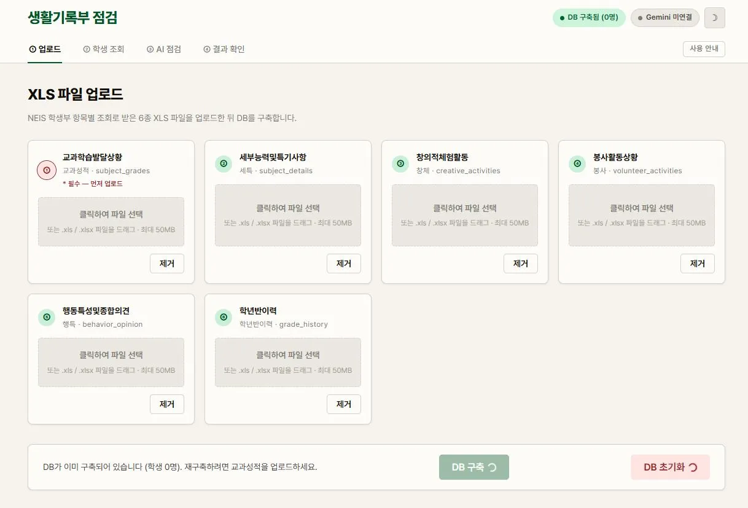The height and width of the screenshot is (508, 748).
Task: Click the green icon beside 행동특성및종합의견
Action: point(47,317)
